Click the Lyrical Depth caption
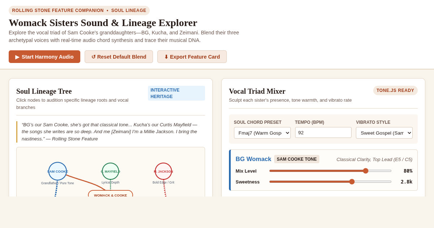 110,182
